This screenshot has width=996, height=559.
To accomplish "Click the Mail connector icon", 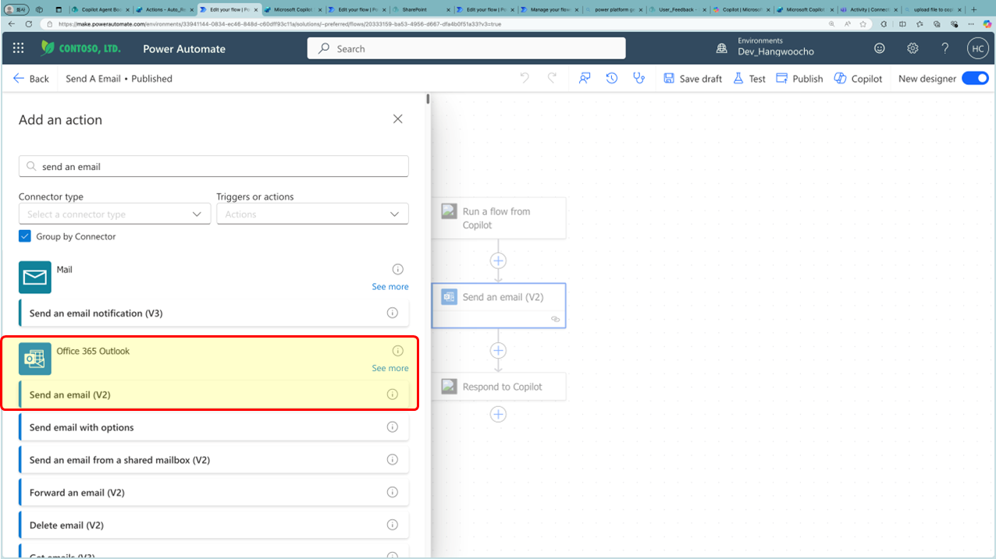I will [35, 277].
